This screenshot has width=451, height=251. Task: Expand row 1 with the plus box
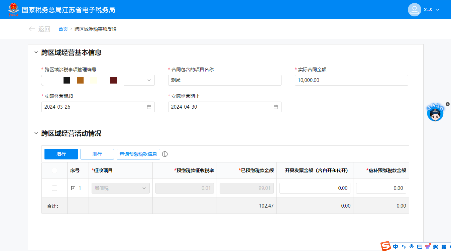[73, 188]
